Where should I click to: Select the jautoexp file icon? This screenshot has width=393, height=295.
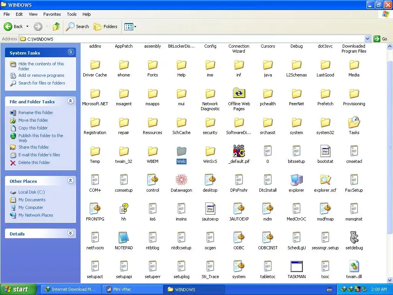[210, 209]
